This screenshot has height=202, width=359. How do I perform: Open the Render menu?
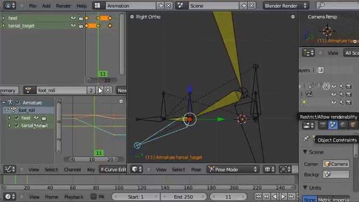[63, 6]
